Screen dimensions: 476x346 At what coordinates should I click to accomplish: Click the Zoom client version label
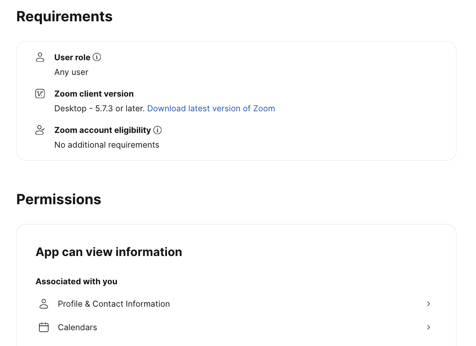(94, 94)
